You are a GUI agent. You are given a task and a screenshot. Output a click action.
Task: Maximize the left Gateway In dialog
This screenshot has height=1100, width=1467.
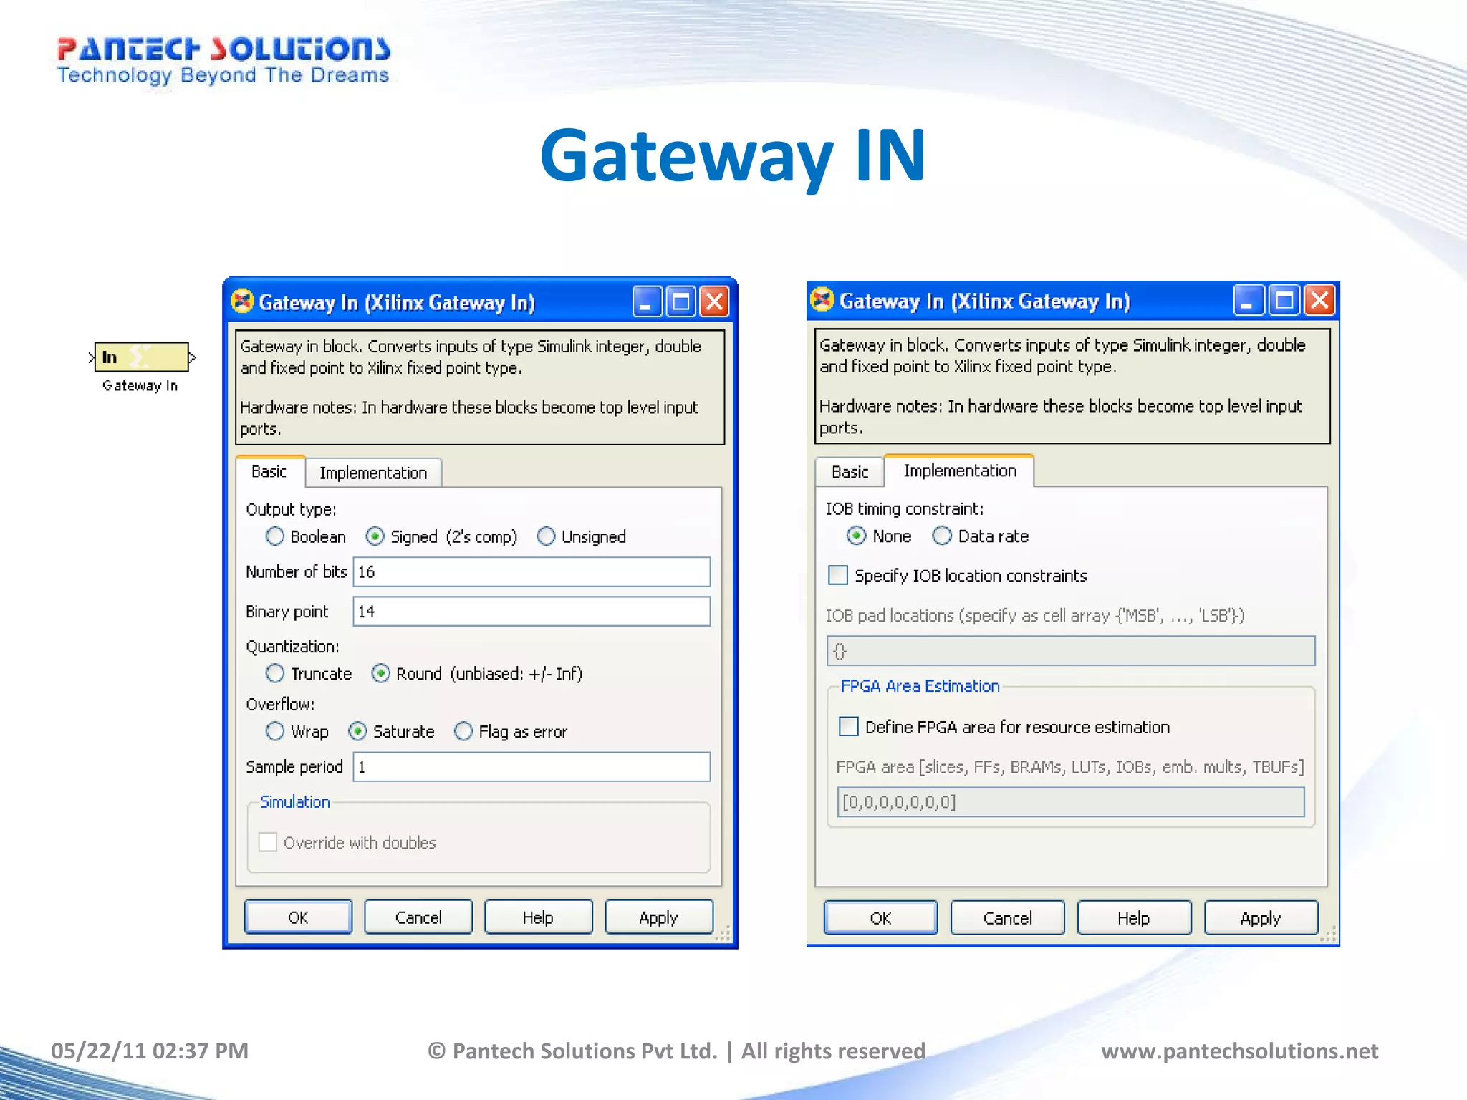(680, 301)
